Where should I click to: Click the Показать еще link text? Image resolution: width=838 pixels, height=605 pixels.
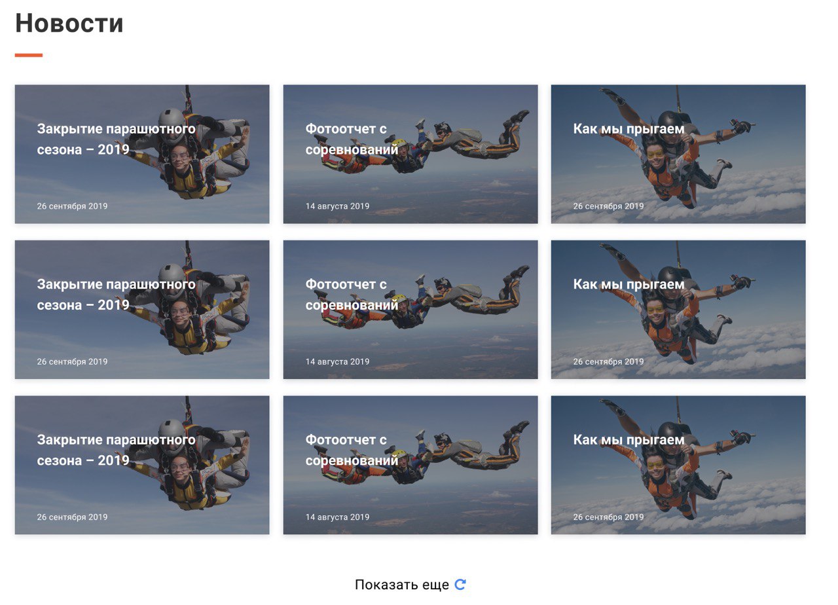tap(402, 585)
